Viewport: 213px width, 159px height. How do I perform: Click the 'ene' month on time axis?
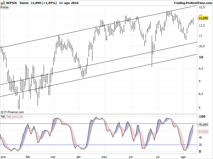tap(3, 157)
